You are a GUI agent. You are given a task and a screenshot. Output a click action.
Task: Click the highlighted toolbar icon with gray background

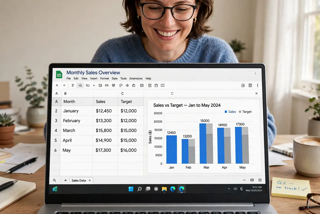coord(80,85)
